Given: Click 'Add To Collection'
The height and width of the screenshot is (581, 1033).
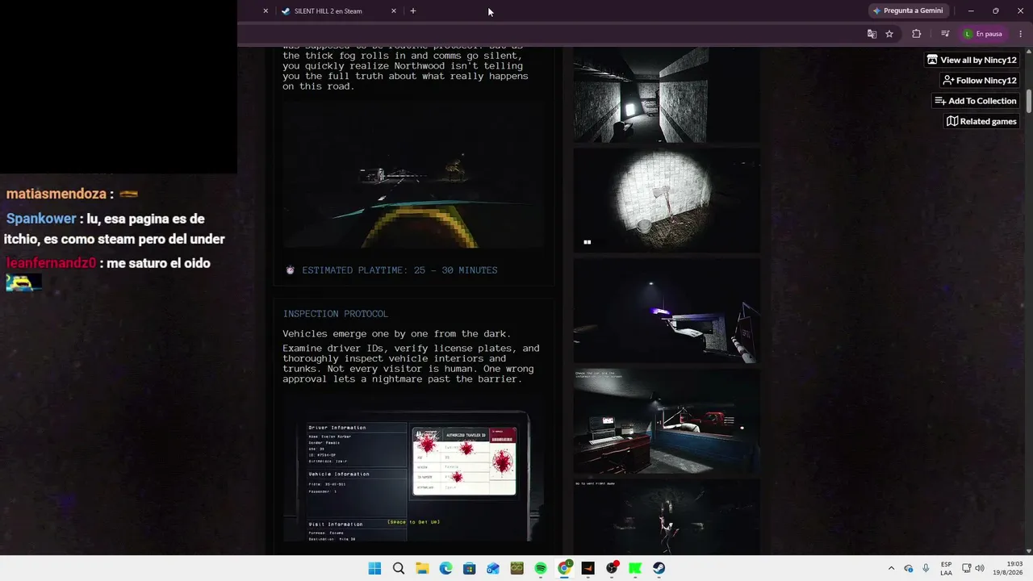Looking at the screenshot, I should coord(976,101).
